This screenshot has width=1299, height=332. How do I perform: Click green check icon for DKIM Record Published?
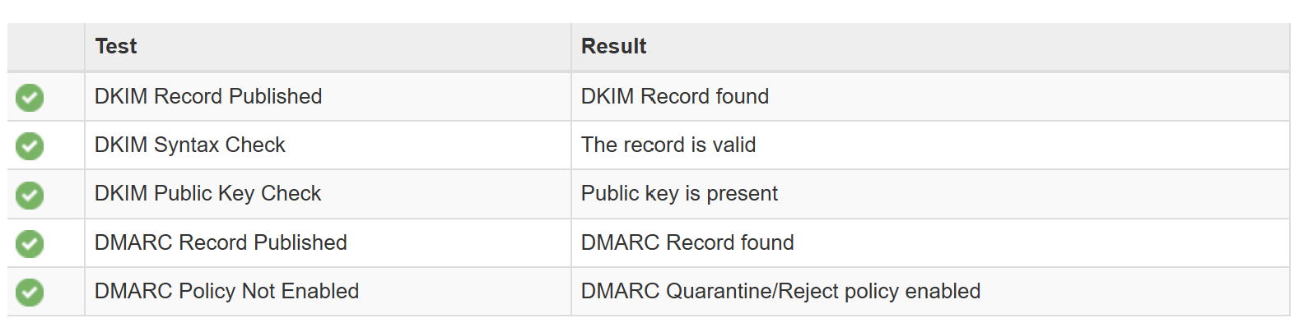30,97
